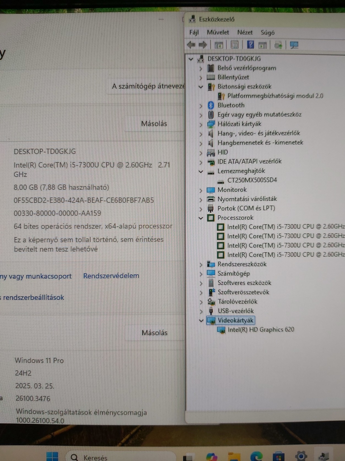Click the network icon beside Hálózati kártyák

[x=211, y=124]
